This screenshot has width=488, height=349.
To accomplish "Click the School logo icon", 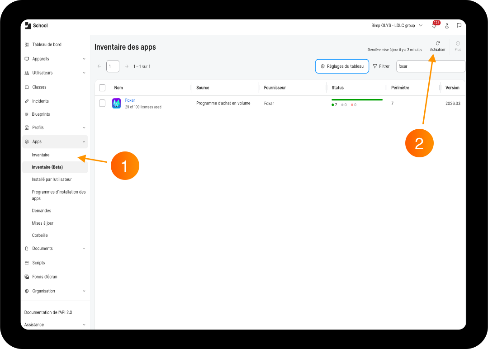I will tap(28, 25).
